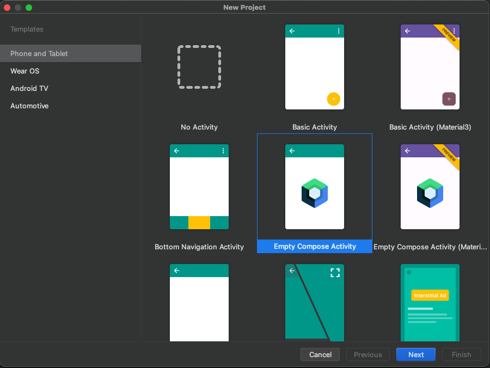Screen dimensions: 490x368
Task: Click the fullscreen expand icon in Fullscreen template
Action: coord(335,273)
